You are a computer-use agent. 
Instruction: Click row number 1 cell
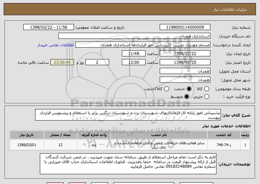[x=245, y=145]
